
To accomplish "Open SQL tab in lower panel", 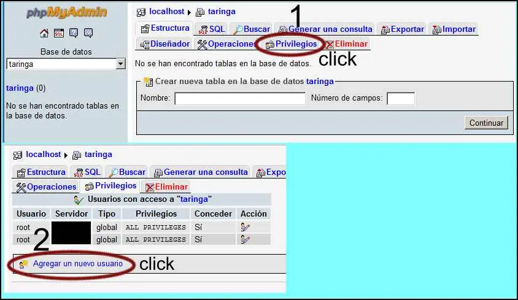I will [87, 172].
